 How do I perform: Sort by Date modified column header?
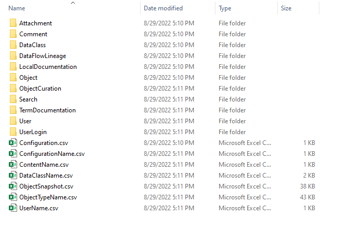163,9
